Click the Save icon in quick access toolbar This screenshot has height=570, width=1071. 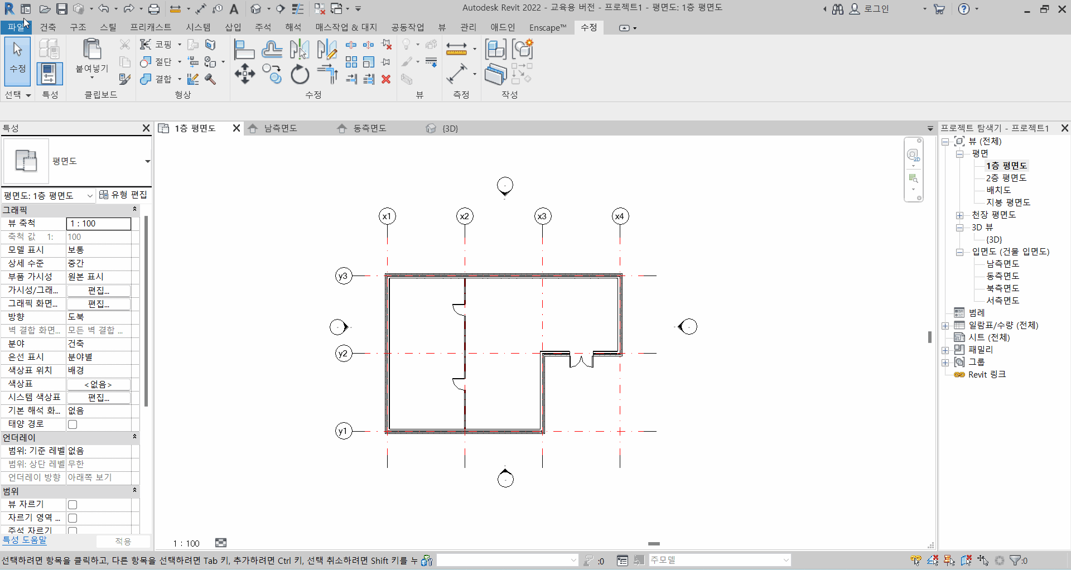coord(62,9)
